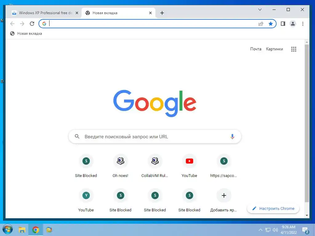The image size is (315, 236).
Task: Start voice search with microphone icon
Action: 232,136
